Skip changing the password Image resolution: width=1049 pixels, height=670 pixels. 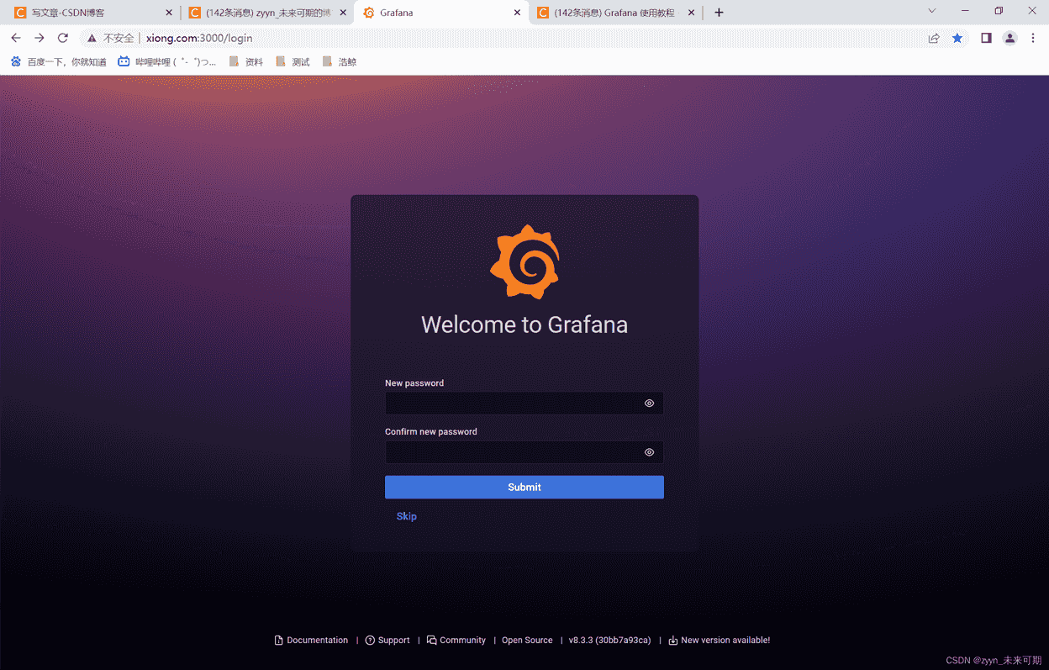[407, 516]
